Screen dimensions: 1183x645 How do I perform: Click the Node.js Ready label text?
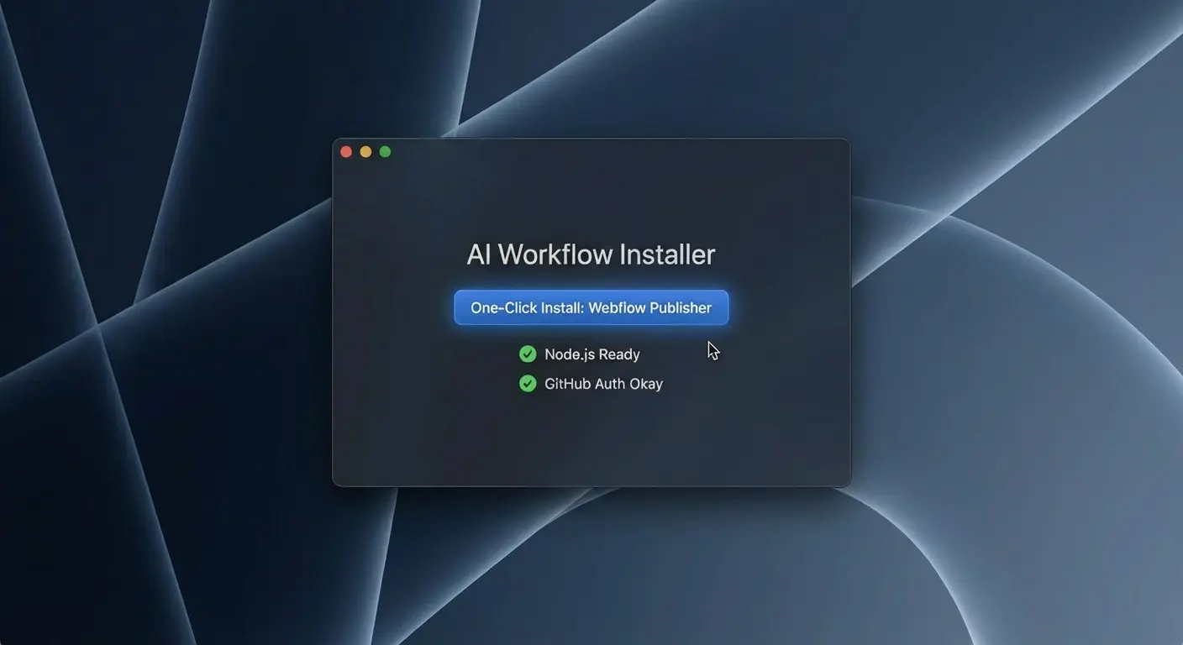coord(592,354)
